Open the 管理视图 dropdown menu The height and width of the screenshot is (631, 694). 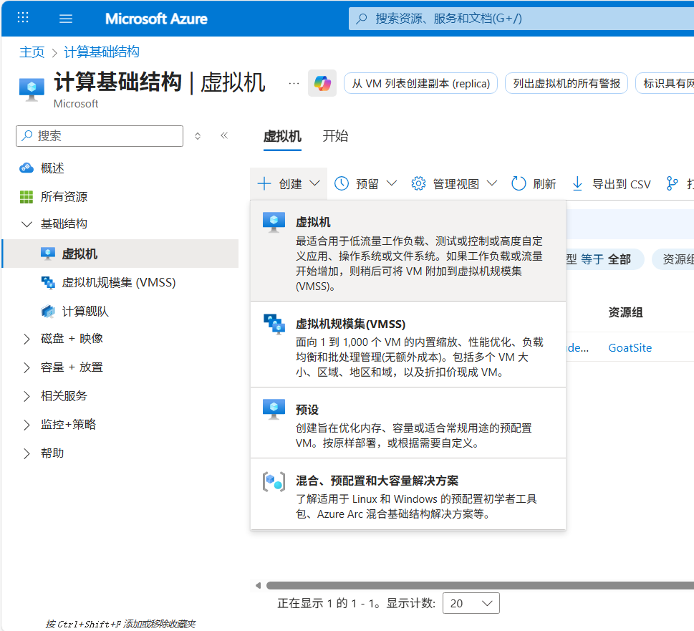[454, 184]
